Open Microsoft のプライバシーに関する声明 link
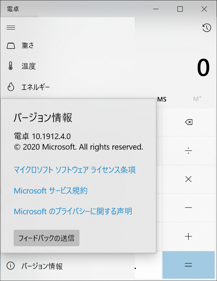The image size is (217, 281). (73, 211)
